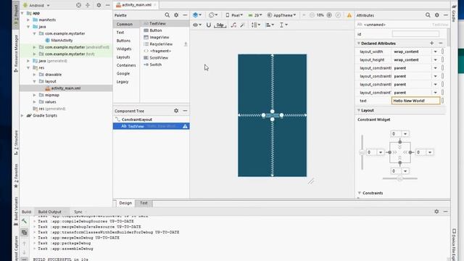Open MainActivity in project tree
Image resolution: width=464 pixels, height=261 pixels.
point(62,41)
